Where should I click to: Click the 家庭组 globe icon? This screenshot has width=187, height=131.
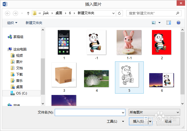(x=10, y=37)
